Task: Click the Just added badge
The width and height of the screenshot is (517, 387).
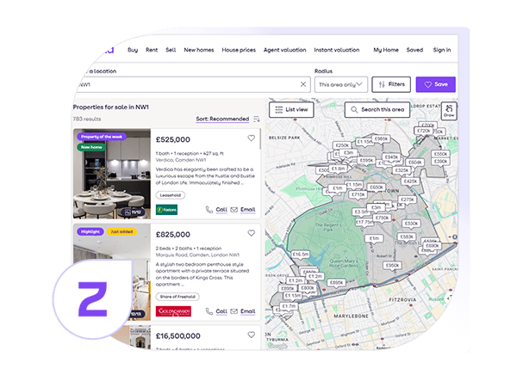Action: [x=121, y=231]
